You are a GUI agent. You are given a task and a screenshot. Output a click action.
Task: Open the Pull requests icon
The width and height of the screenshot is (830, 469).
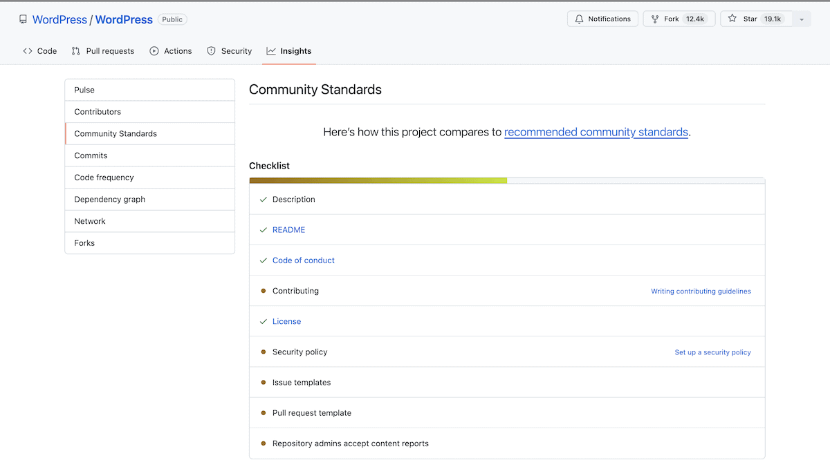[x=75, y=50]
